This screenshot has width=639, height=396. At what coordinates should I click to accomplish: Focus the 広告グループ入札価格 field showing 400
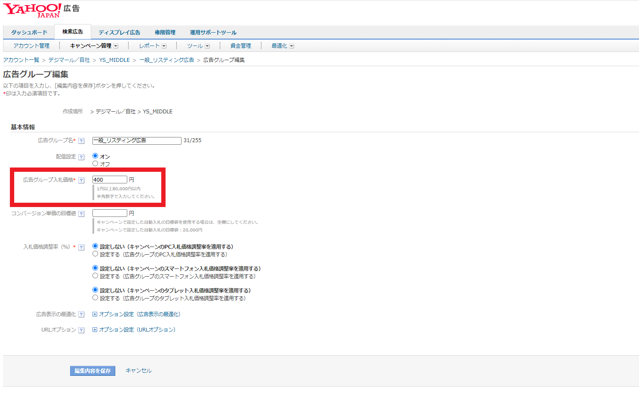tap(110, 180)
